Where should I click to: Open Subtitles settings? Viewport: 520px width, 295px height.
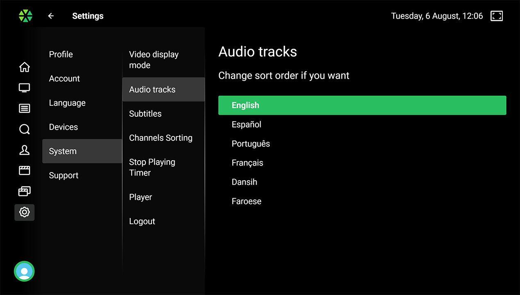(x=145, y=114)
